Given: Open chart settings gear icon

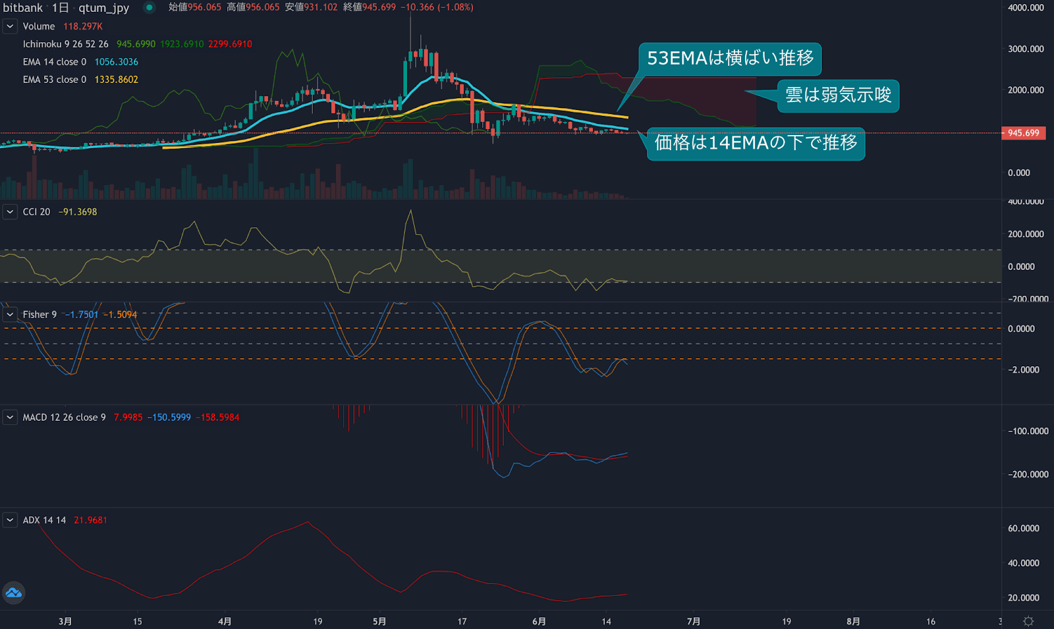Looking at the screenshot, I should click(1028, 621).
